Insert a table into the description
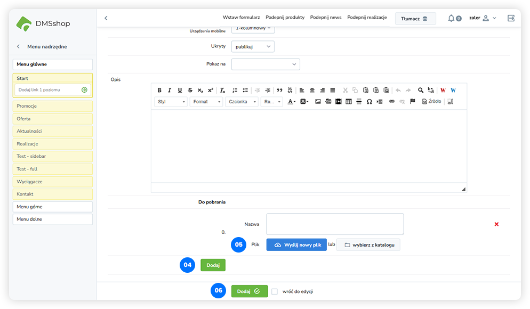This screenshot has height=309, width=530. 349,102
